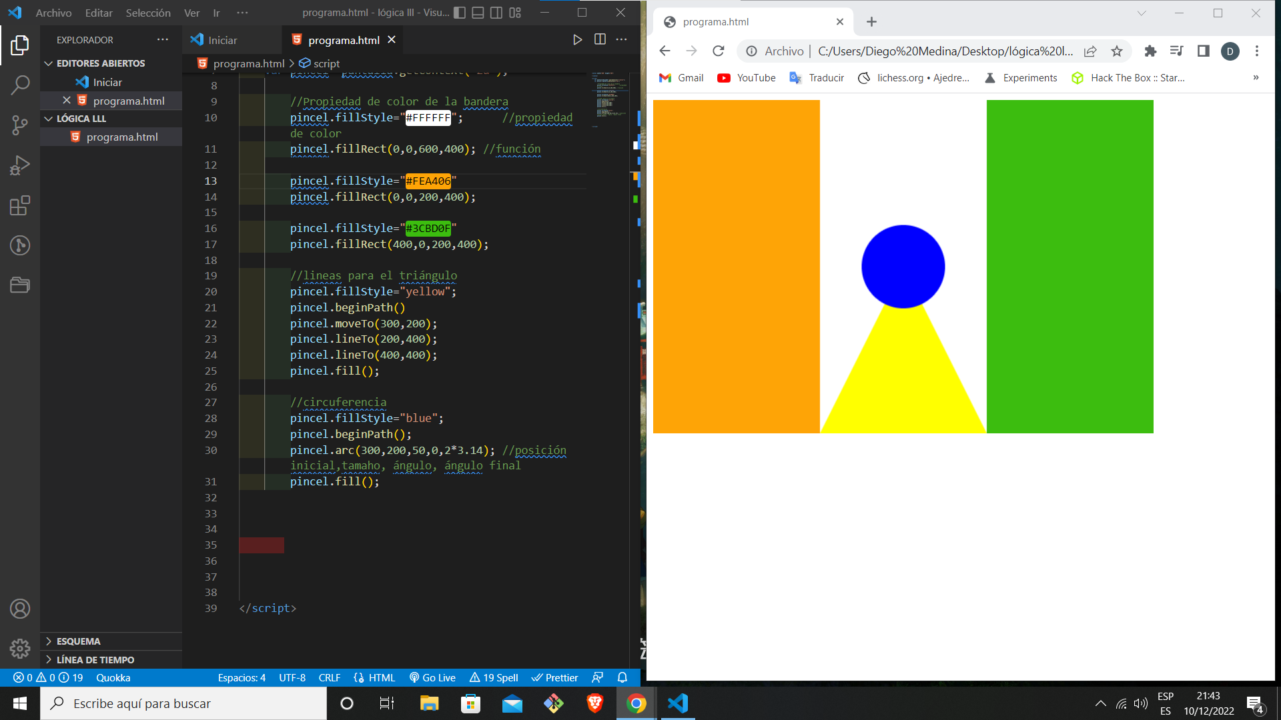Click the script breadcrumb segment
This screenshot has height=720, width=1281.
320,63
